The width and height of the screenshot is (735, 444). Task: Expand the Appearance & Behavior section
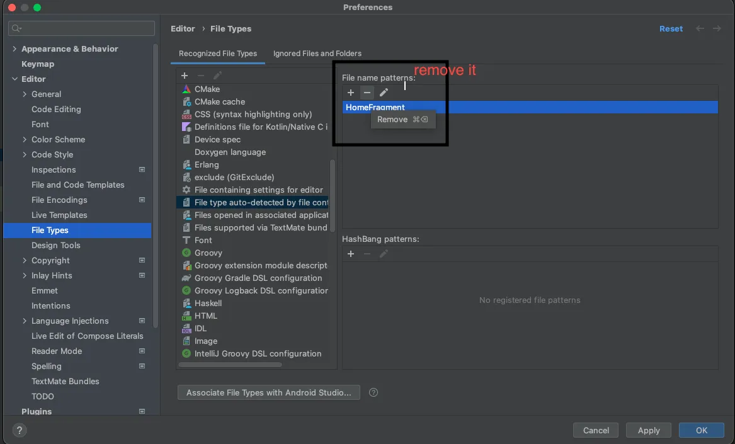coord(14,48)
